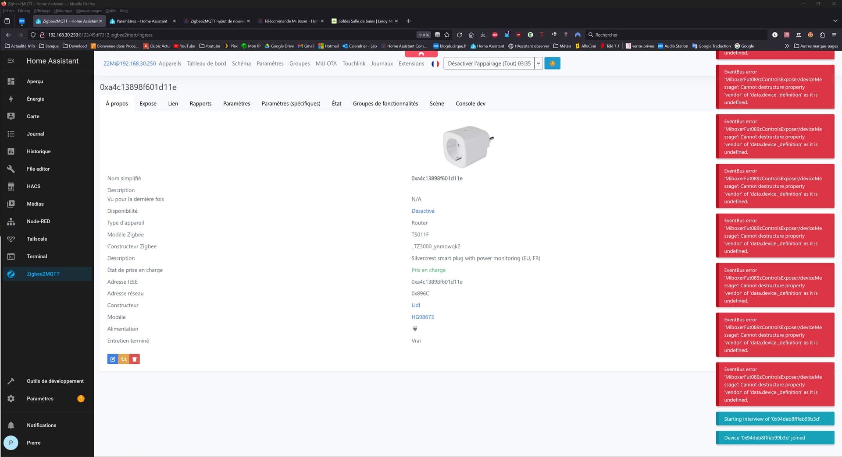
Task: Switch to the Expose tab
Action: 148,104
